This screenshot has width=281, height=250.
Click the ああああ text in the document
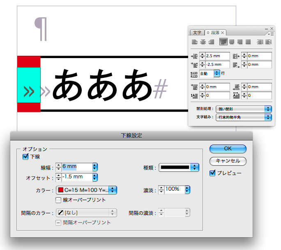[102, 85]
